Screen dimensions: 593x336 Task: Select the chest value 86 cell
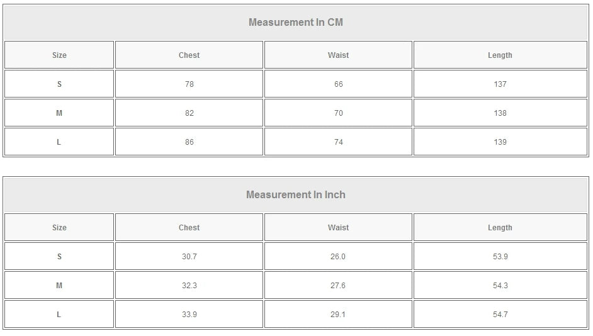(x=189, y=142)
